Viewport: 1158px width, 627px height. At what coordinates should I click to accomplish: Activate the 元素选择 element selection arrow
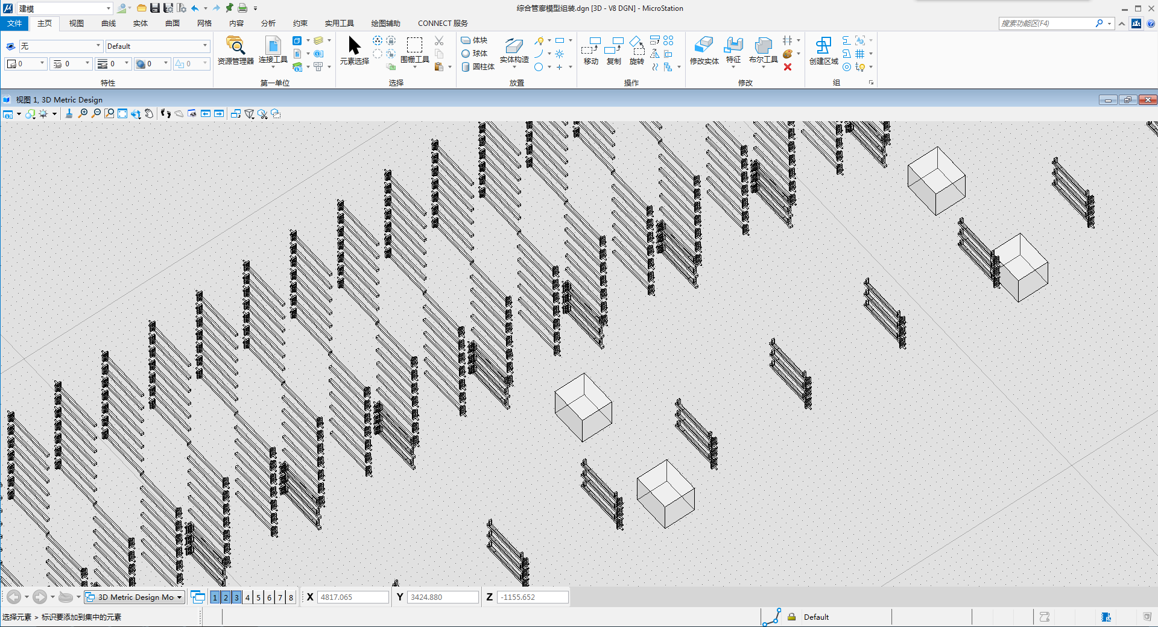(x=354, y=50)
